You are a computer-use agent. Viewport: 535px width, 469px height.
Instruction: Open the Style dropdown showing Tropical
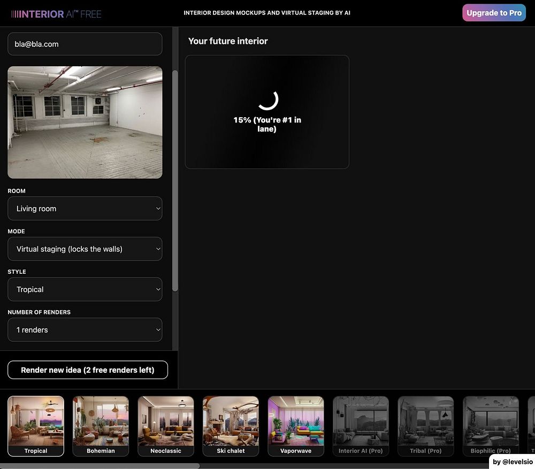[x=85, y=289]
